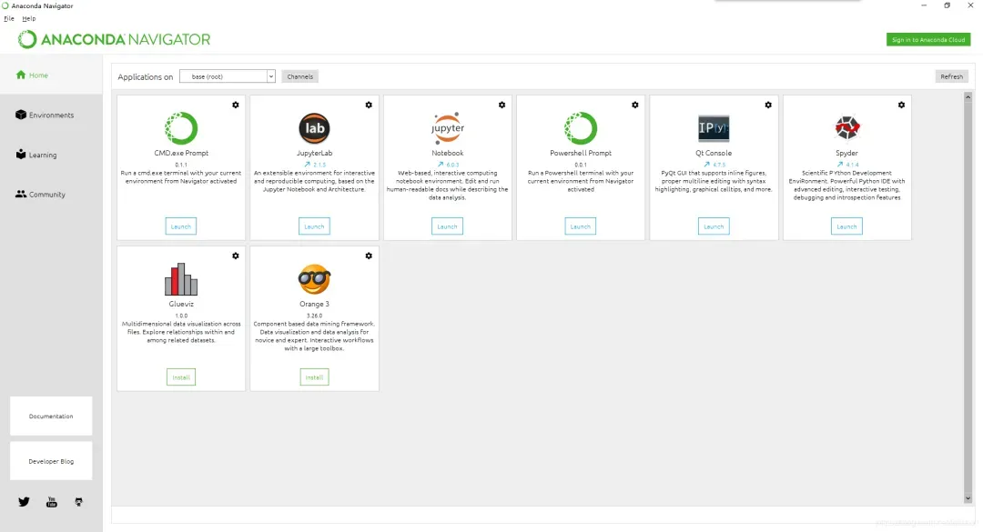Viewport: 983px width, 532px height.
Task: Open the base (root) environment dropdown
Action: point(228,76)
